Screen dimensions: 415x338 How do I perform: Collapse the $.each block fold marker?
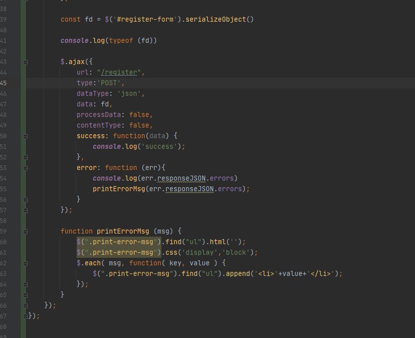[25, 263]
